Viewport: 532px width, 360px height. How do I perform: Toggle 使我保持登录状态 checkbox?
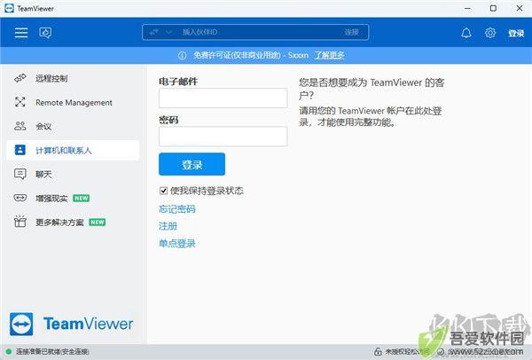point(163,191)
